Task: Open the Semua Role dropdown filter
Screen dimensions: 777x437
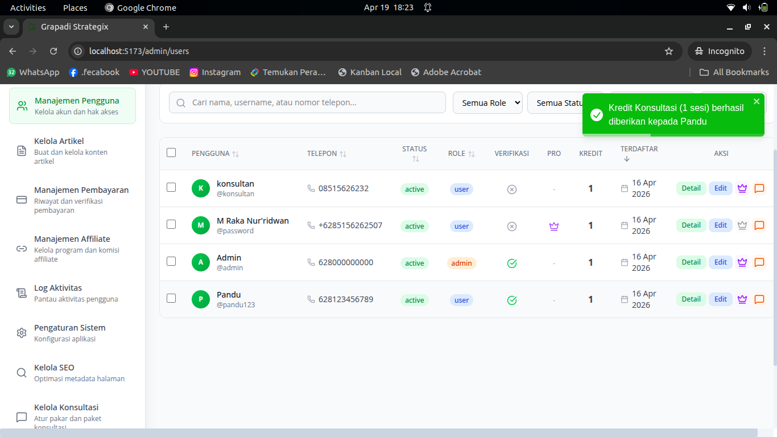Action: click(487, 103)
